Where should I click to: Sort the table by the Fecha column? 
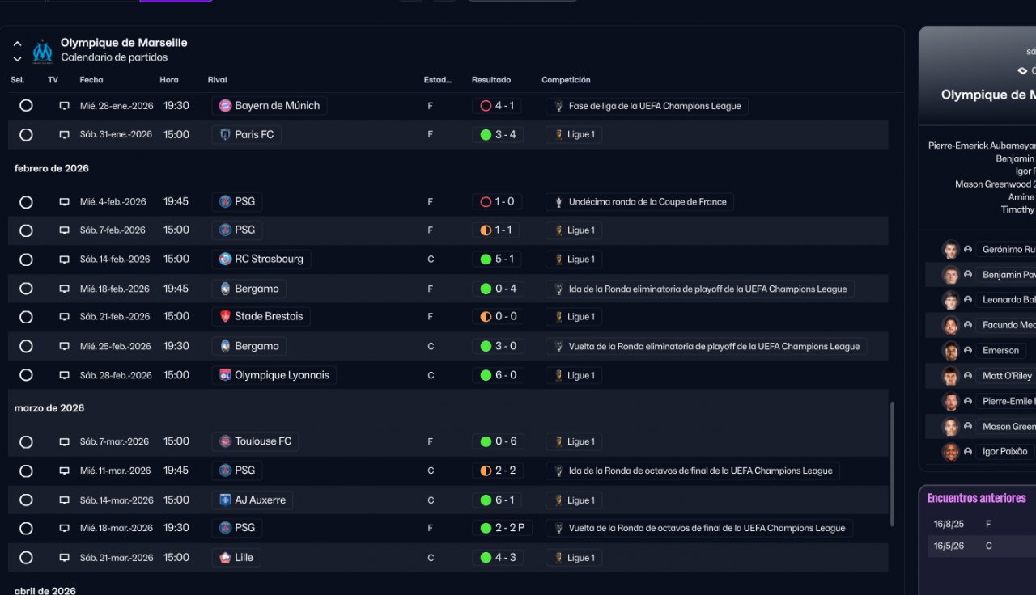coord(91,80)
